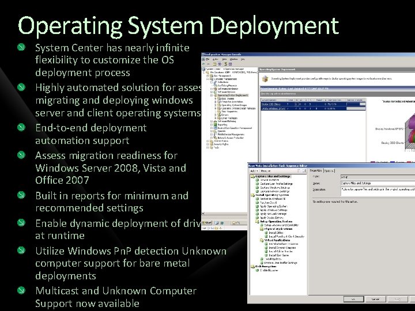The width and height of the screenshot is (415, 311).
Task: Select Task Sequences in the console tree
Action: 229,112
